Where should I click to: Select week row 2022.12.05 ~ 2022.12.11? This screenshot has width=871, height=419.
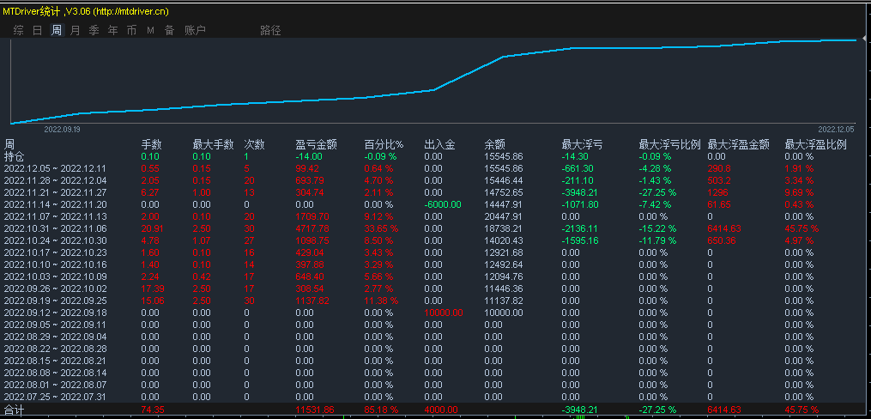pyautogui.click(x=55, y=168)
